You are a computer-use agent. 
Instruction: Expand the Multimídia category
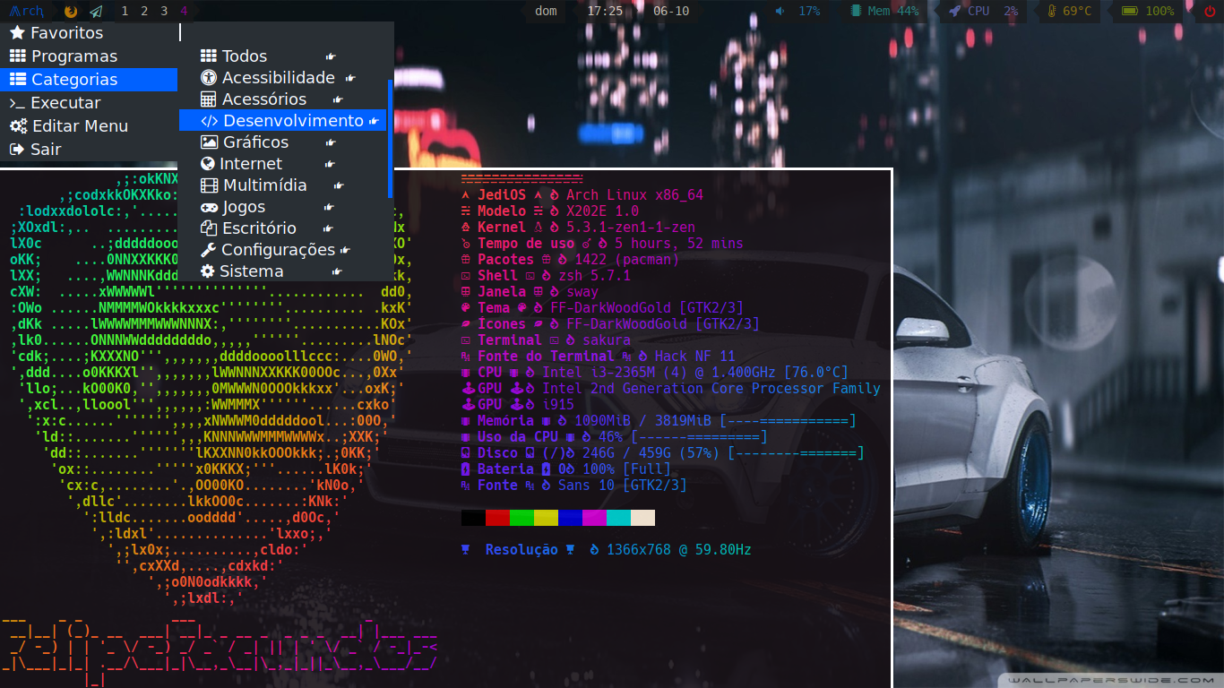[282, 185]
